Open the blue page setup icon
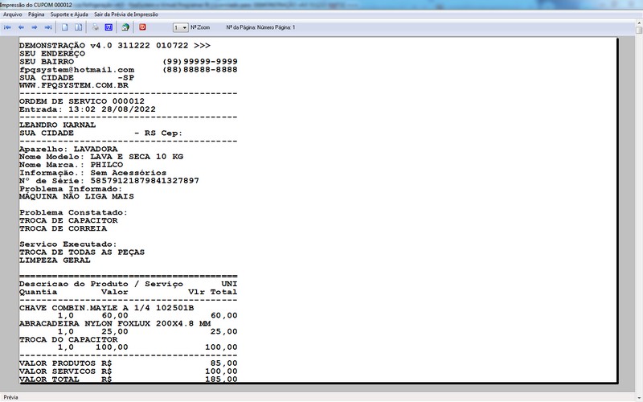This screenshot has width=643, height=402. [x=109, y=27]
